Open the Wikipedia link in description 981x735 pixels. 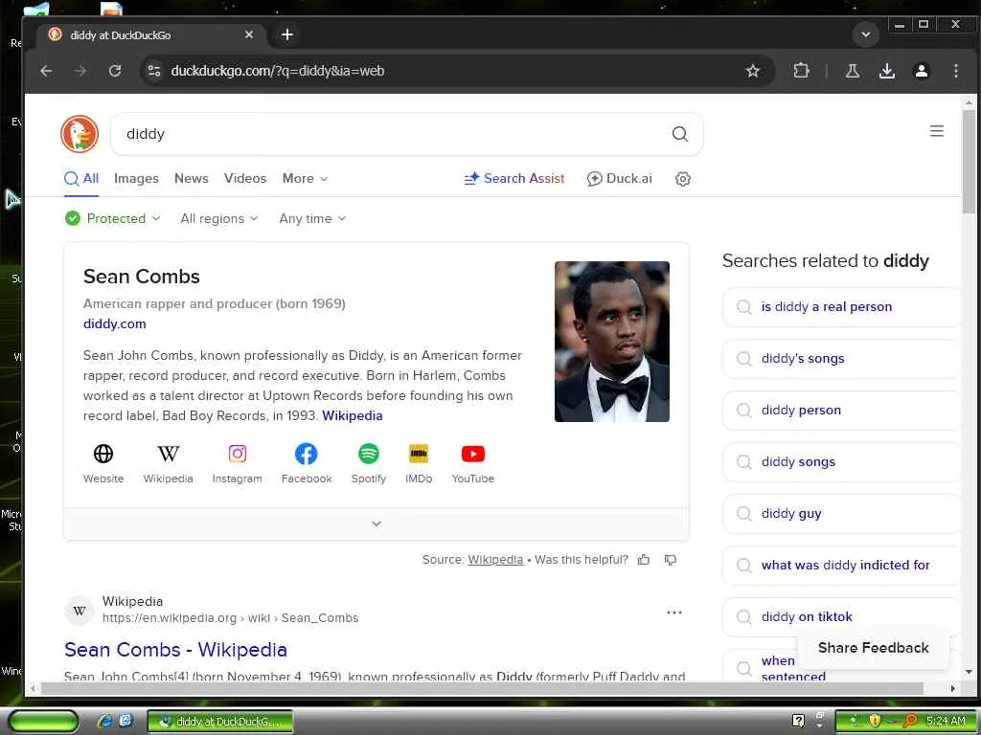353,415
